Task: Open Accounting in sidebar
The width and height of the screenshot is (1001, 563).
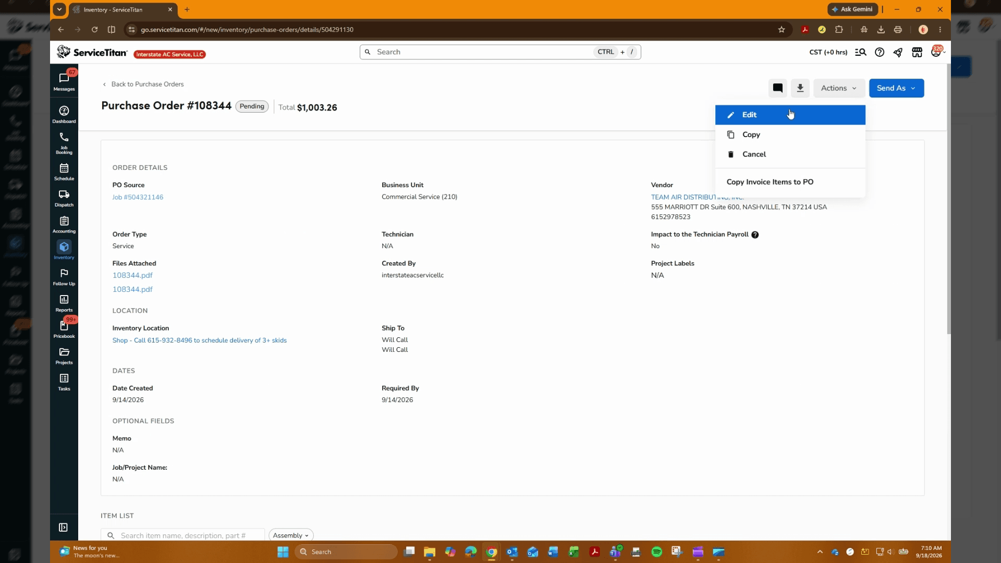Action: [64, 224]
